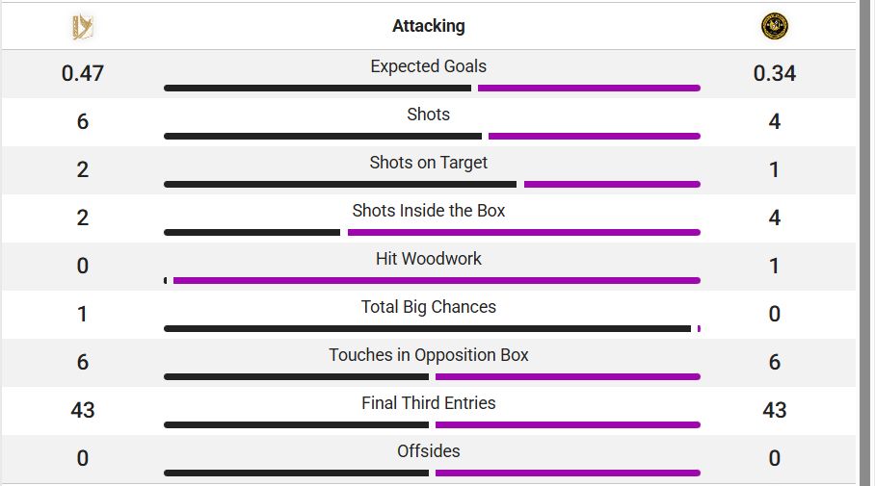Select the Attacking section header
The image size is (875, 486).
(429, 26)
